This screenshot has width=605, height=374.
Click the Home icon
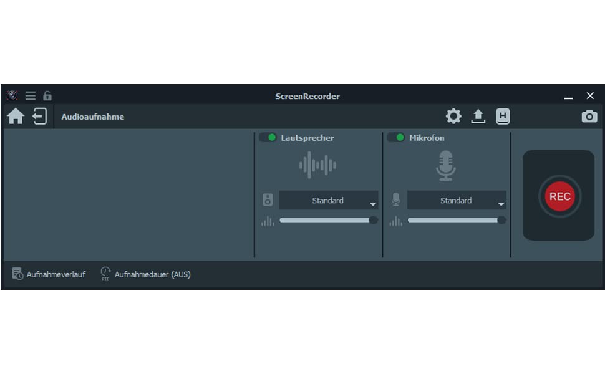point(15,116)
